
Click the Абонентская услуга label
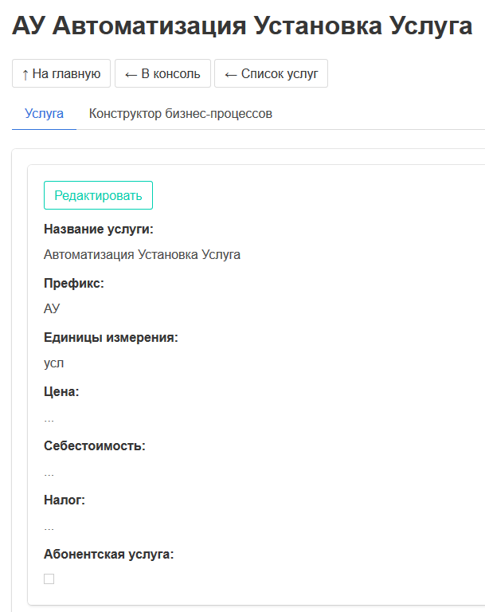[x=108, y=554]
